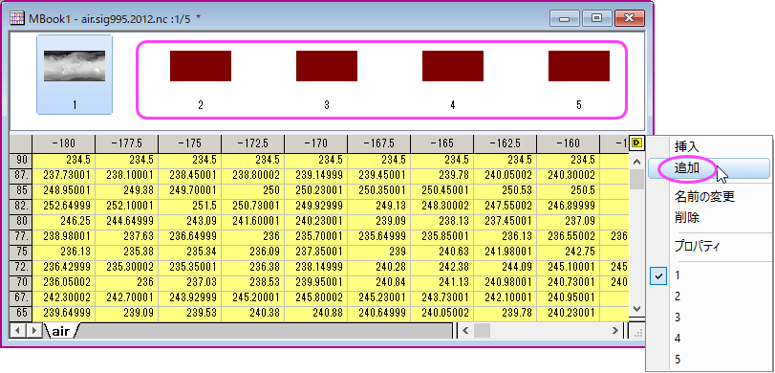Viewport: 775px width, 373px height.
Task: Select column header -165
Action: pyautogui.click(x=441, y=143)
